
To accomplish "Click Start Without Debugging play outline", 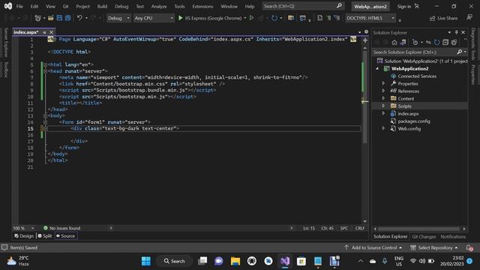I will (252, 18).
